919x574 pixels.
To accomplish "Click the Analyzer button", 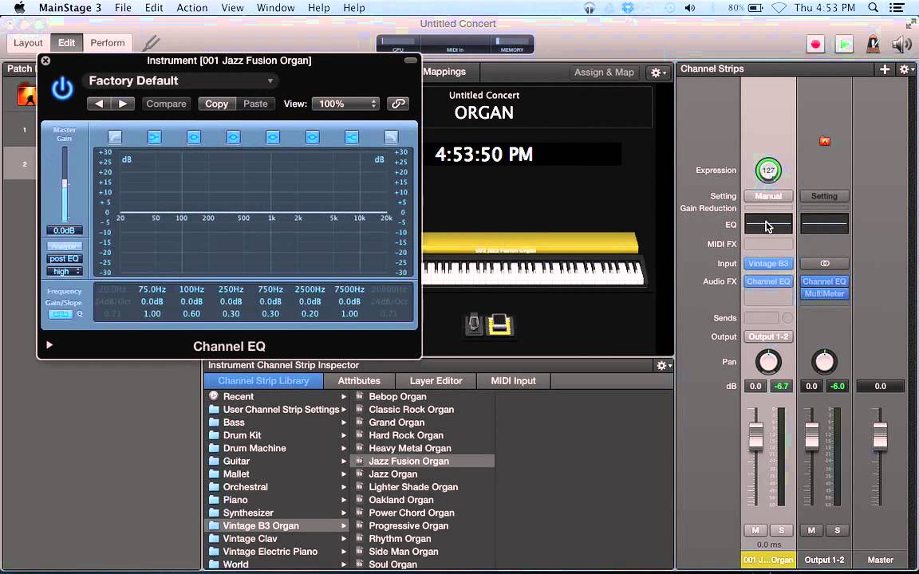I will click(x=65, y=246).
